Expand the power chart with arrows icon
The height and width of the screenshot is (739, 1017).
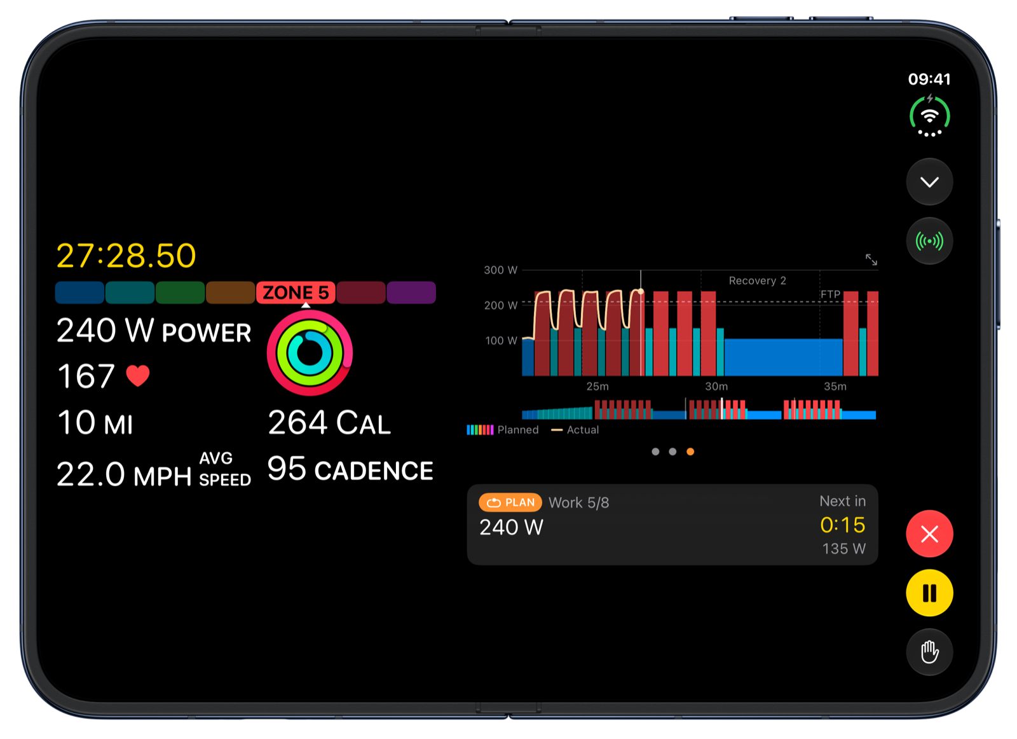point(871,259)
